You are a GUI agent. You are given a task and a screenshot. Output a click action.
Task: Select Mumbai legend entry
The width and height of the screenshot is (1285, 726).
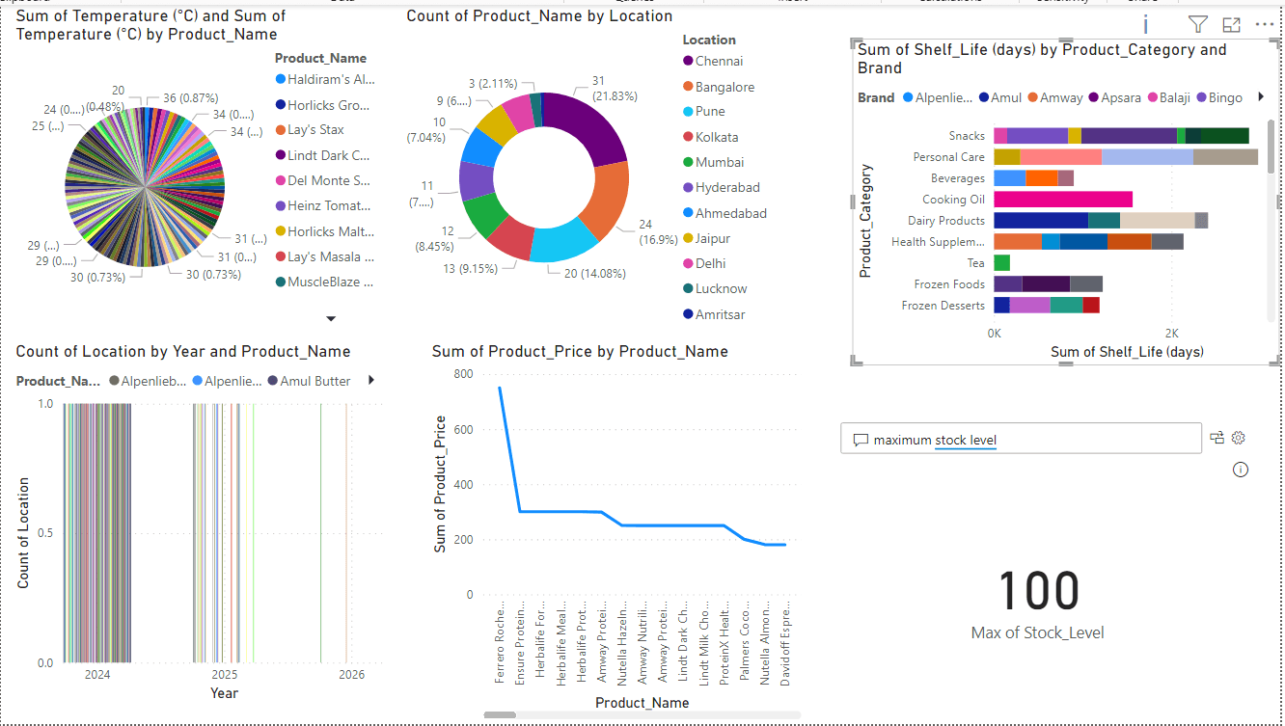pyautogui.click(x=713, y=162)
